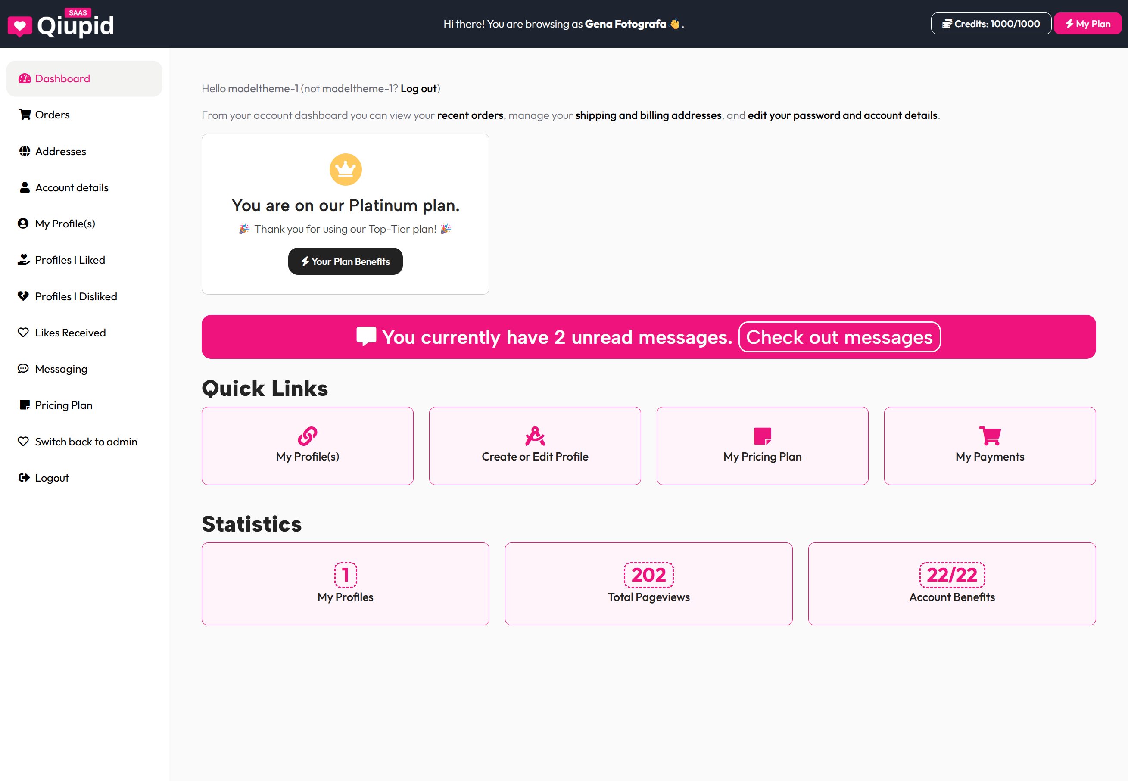Select Likes Received in the sidebar

pos(70,332)
